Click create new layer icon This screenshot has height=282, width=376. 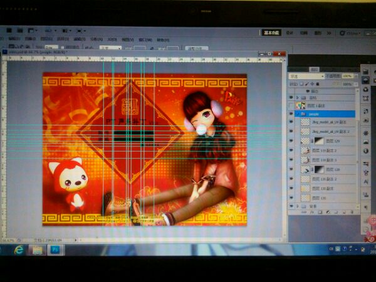(344, 212)
